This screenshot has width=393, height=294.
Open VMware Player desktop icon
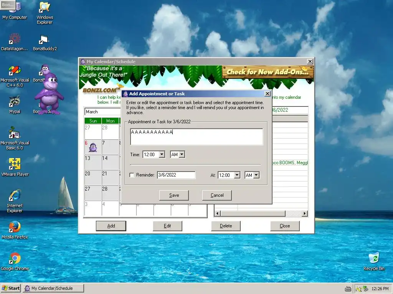[x=15, y=167]
